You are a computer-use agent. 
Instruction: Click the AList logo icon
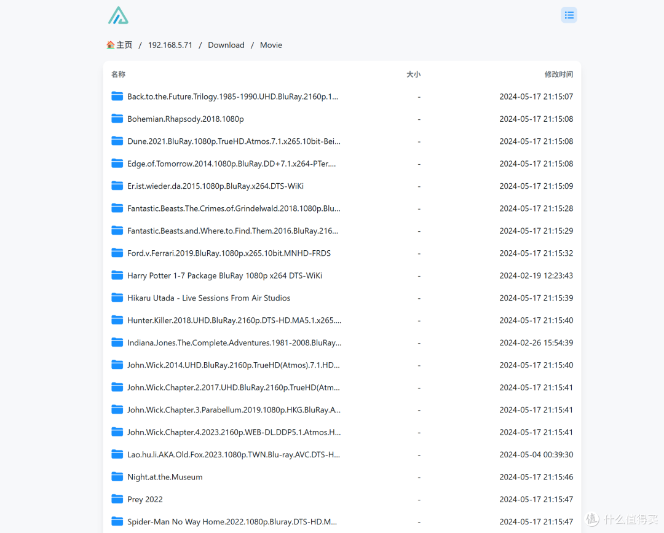coord(118,15)
